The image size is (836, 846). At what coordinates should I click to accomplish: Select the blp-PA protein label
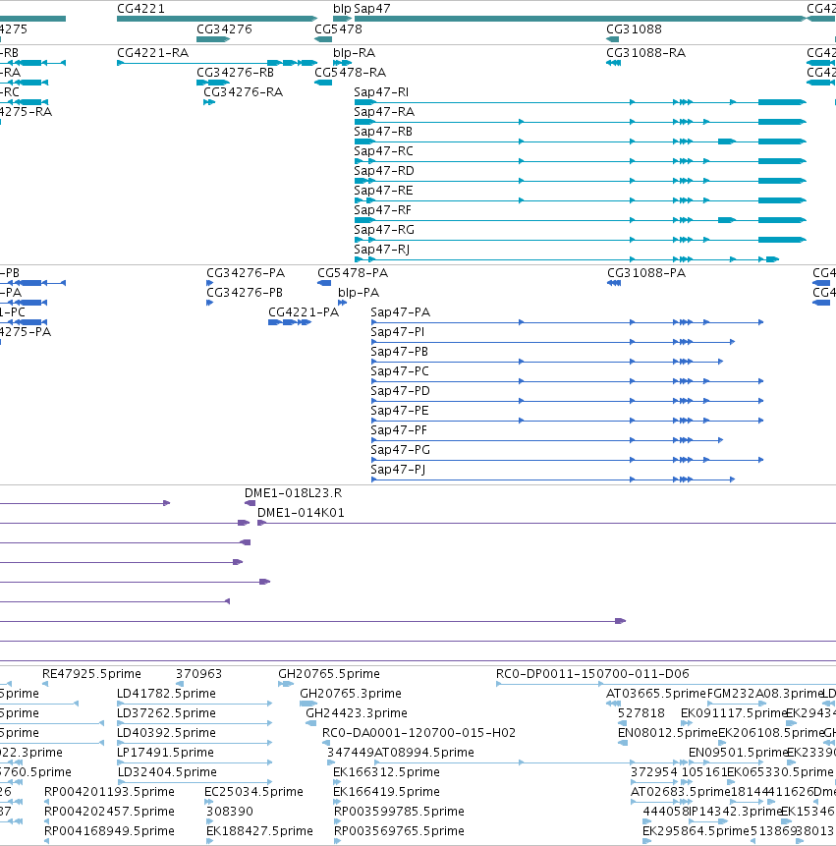(359, 293)
